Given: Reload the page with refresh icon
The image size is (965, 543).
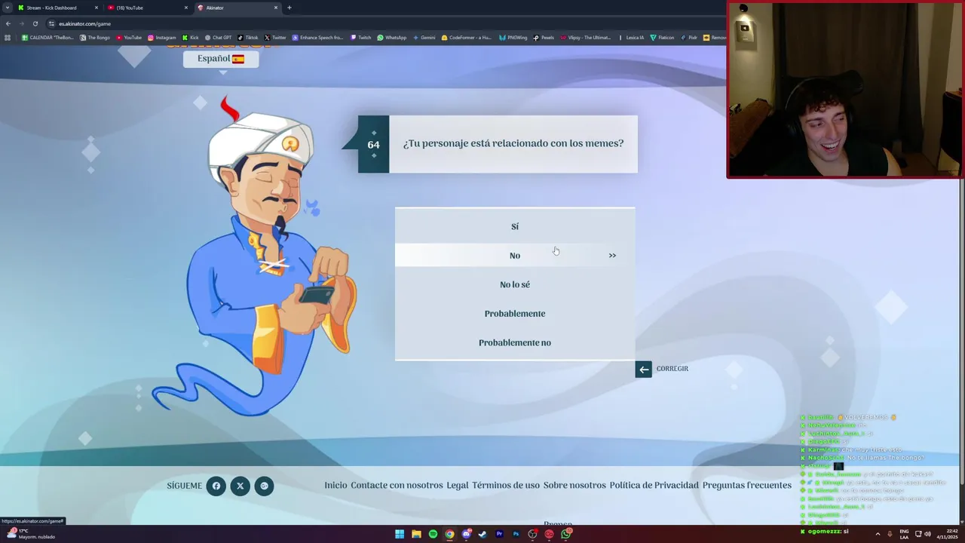Looking at the screenshot, I should click(x=35, y=23).
